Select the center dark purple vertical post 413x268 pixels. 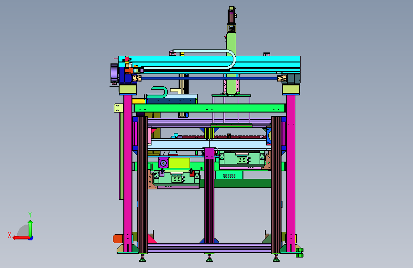pyautogui.click(x=210, y=200)
